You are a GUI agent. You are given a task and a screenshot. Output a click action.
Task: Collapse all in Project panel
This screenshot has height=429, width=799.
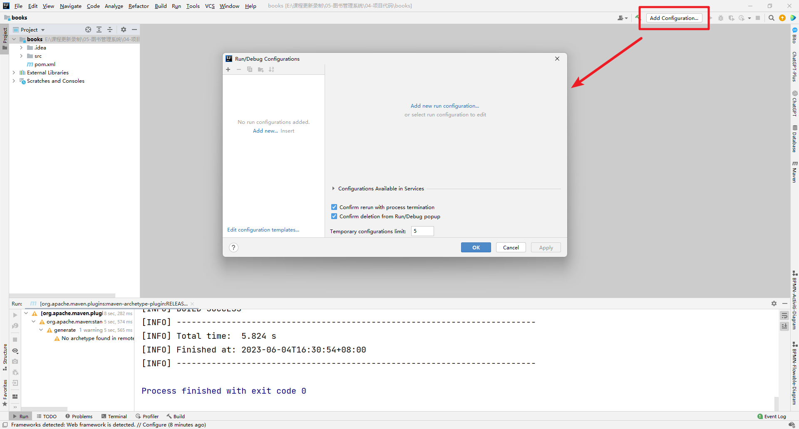[110, 30]
